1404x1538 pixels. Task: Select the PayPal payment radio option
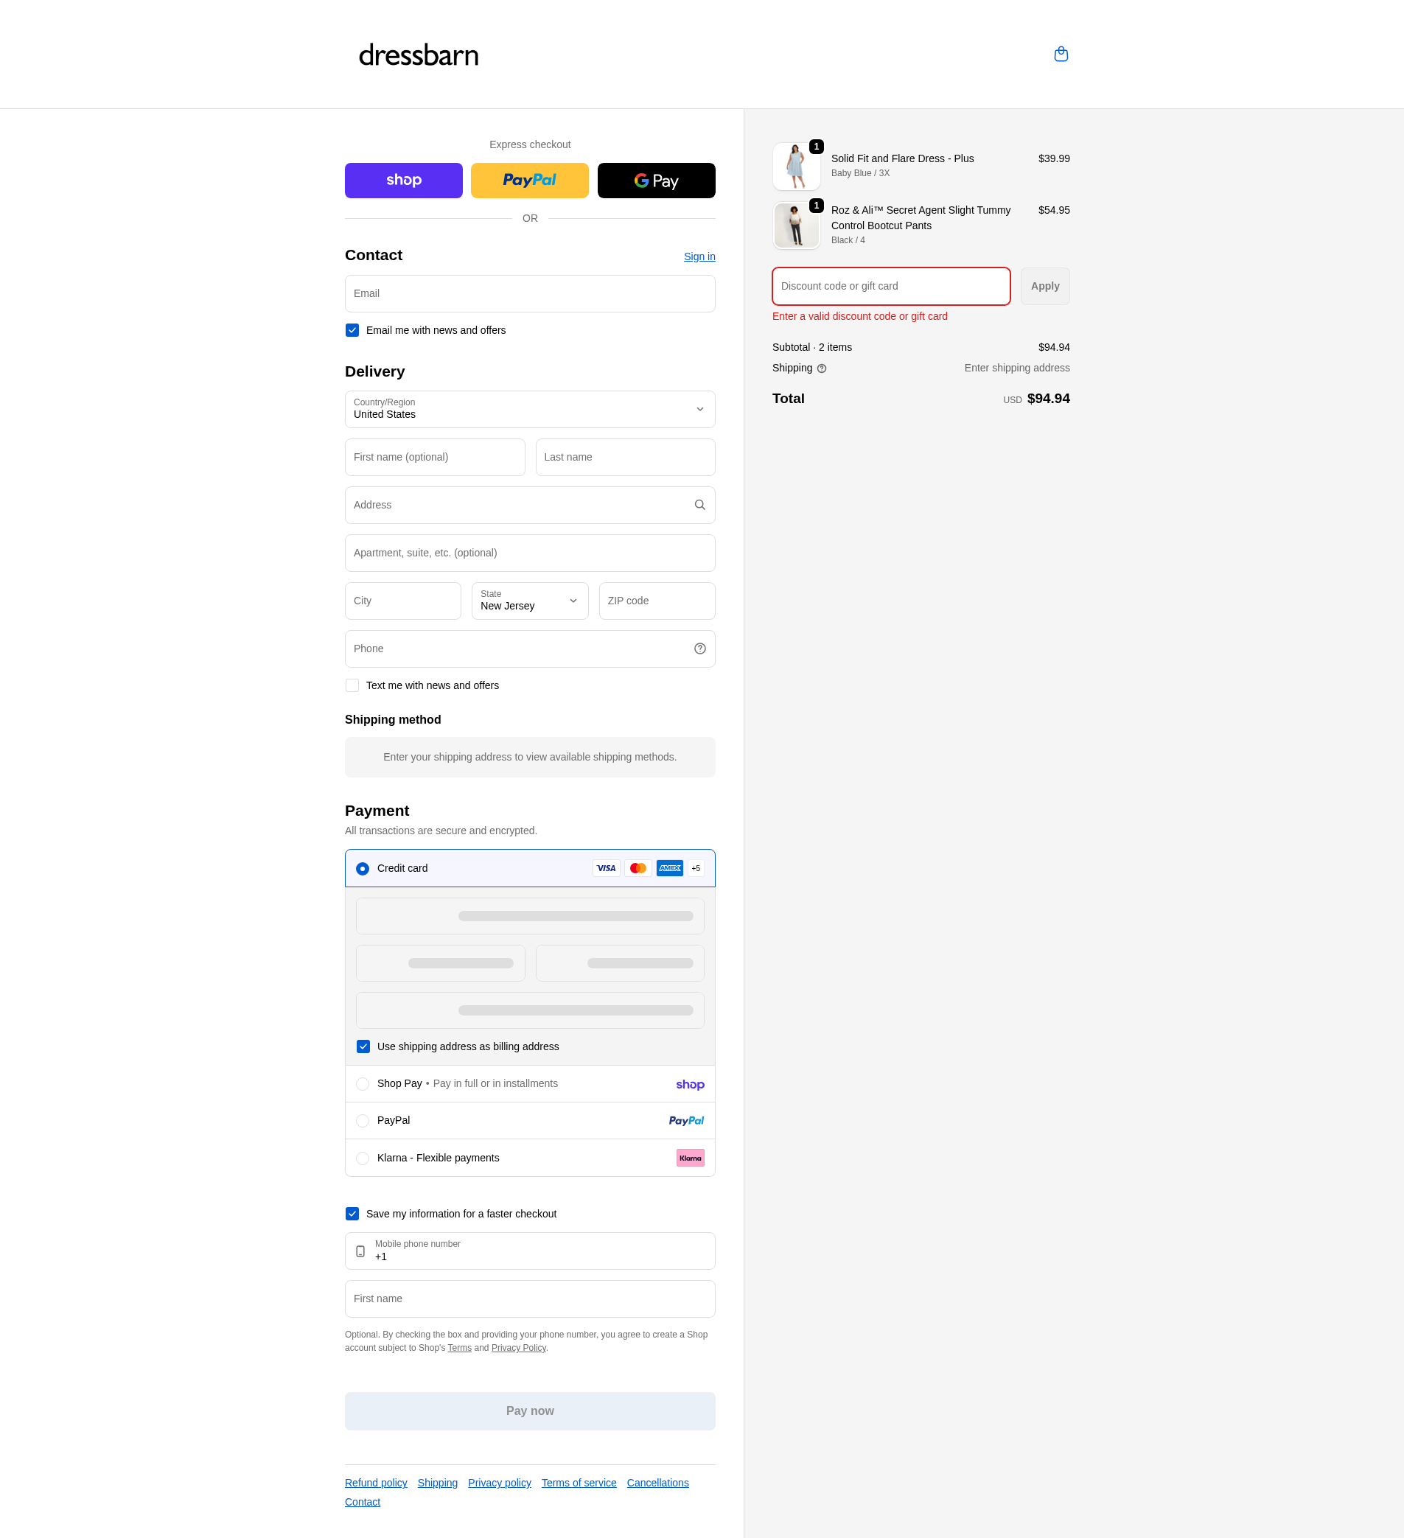(363, 1121)
